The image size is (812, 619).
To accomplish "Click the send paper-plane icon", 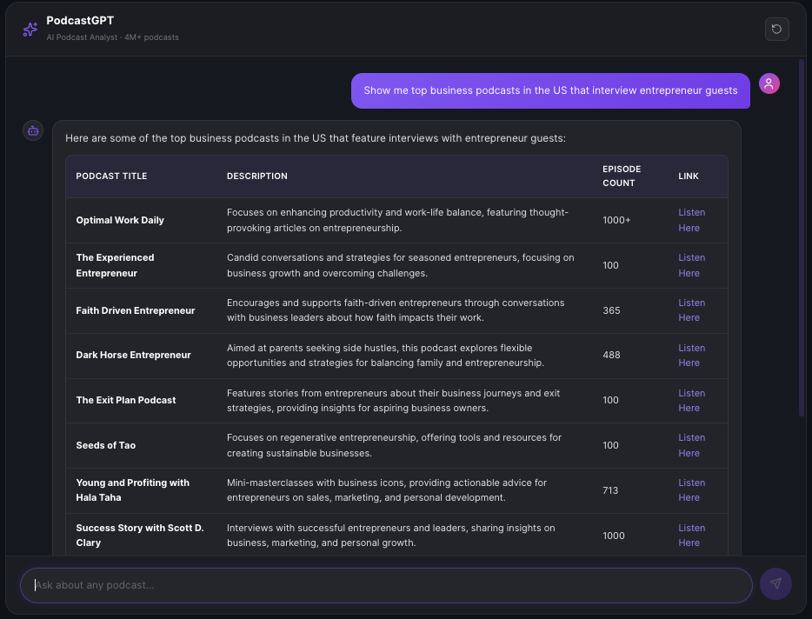I will coord(775,583).
